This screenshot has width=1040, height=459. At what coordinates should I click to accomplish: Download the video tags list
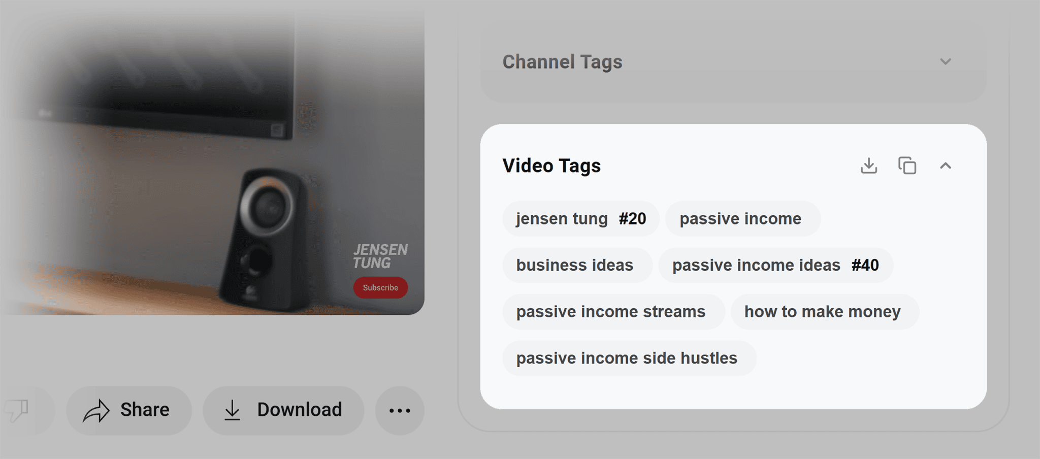[869, 166]
